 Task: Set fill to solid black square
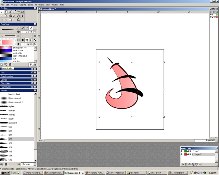coord(23,40)
